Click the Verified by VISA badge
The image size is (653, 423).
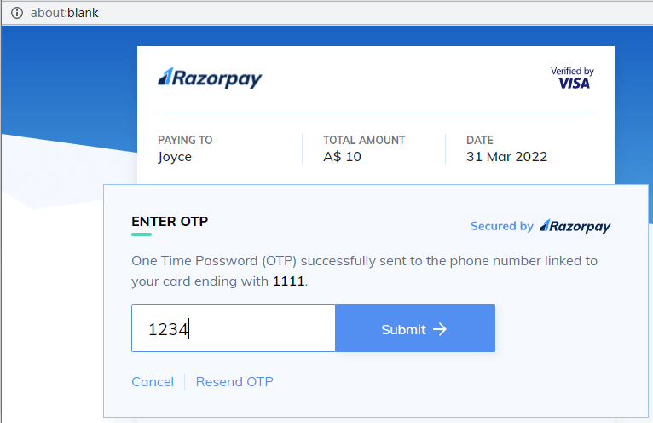point(572,78)
